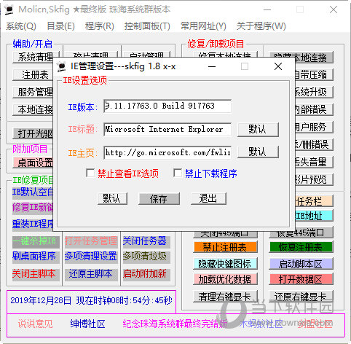Click the red 打开数据区 button
The image size is (351, 344).
(x=301, y=279)
